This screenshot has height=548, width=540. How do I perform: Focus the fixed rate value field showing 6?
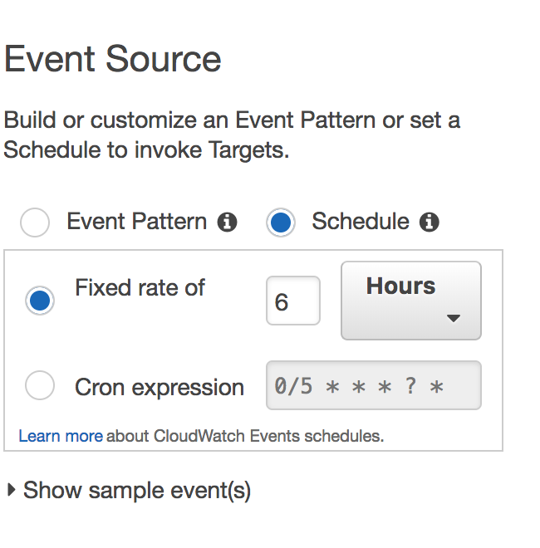click(293, 301)
